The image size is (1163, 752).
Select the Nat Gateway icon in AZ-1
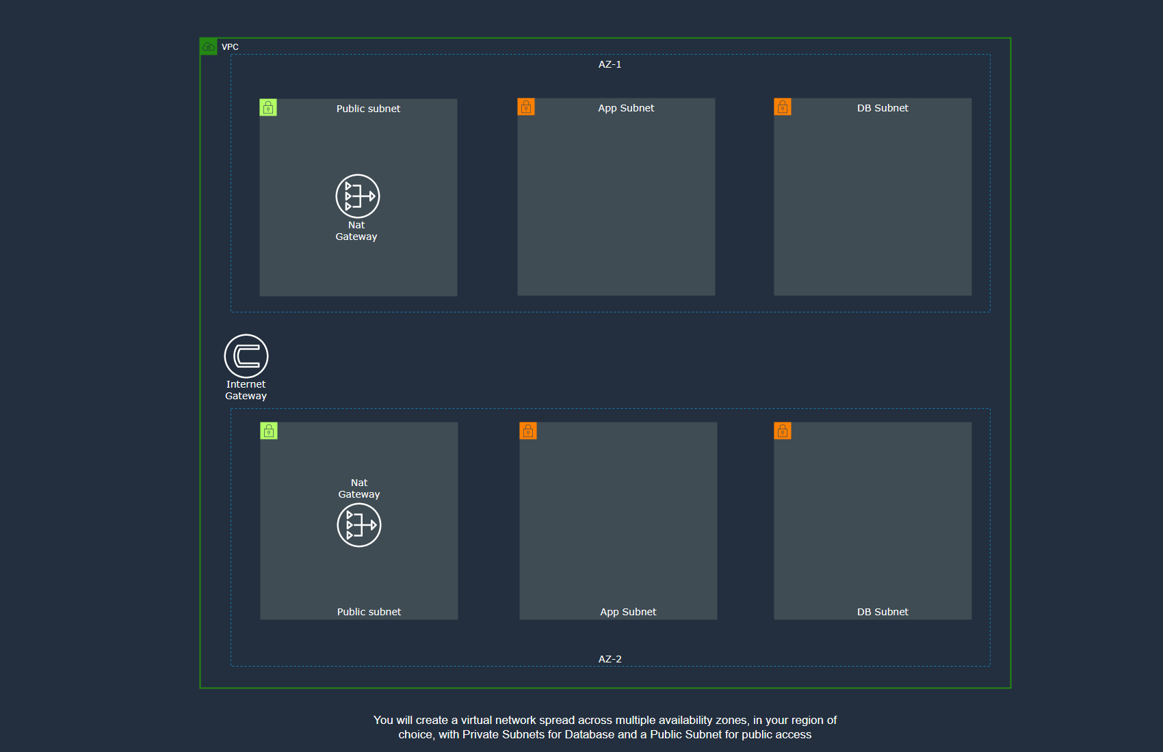click(357, 196)
